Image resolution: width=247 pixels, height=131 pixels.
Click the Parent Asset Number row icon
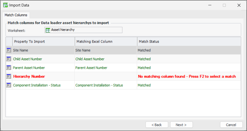9,68
